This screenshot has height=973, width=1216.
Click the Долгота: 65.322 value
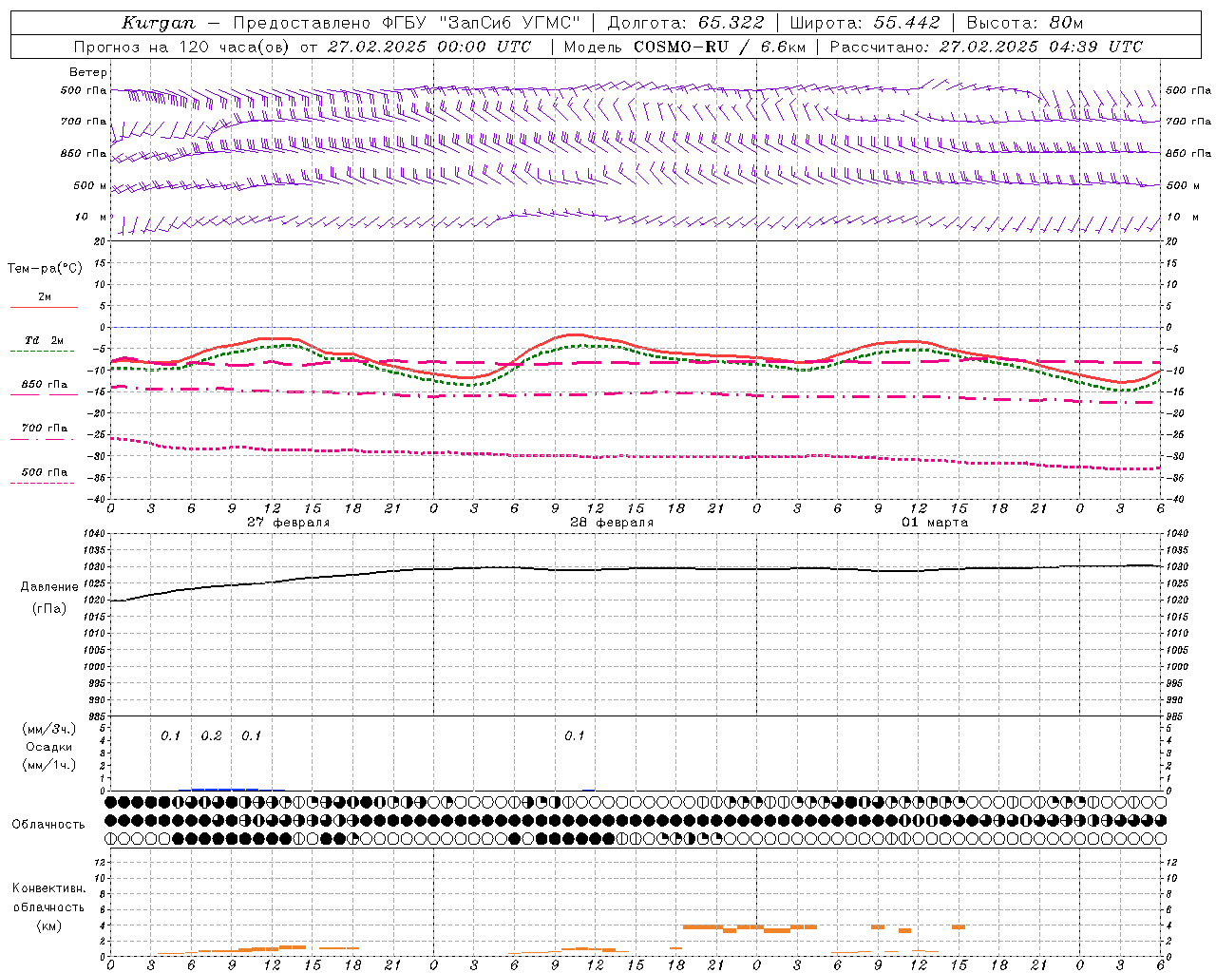(685, 23)
